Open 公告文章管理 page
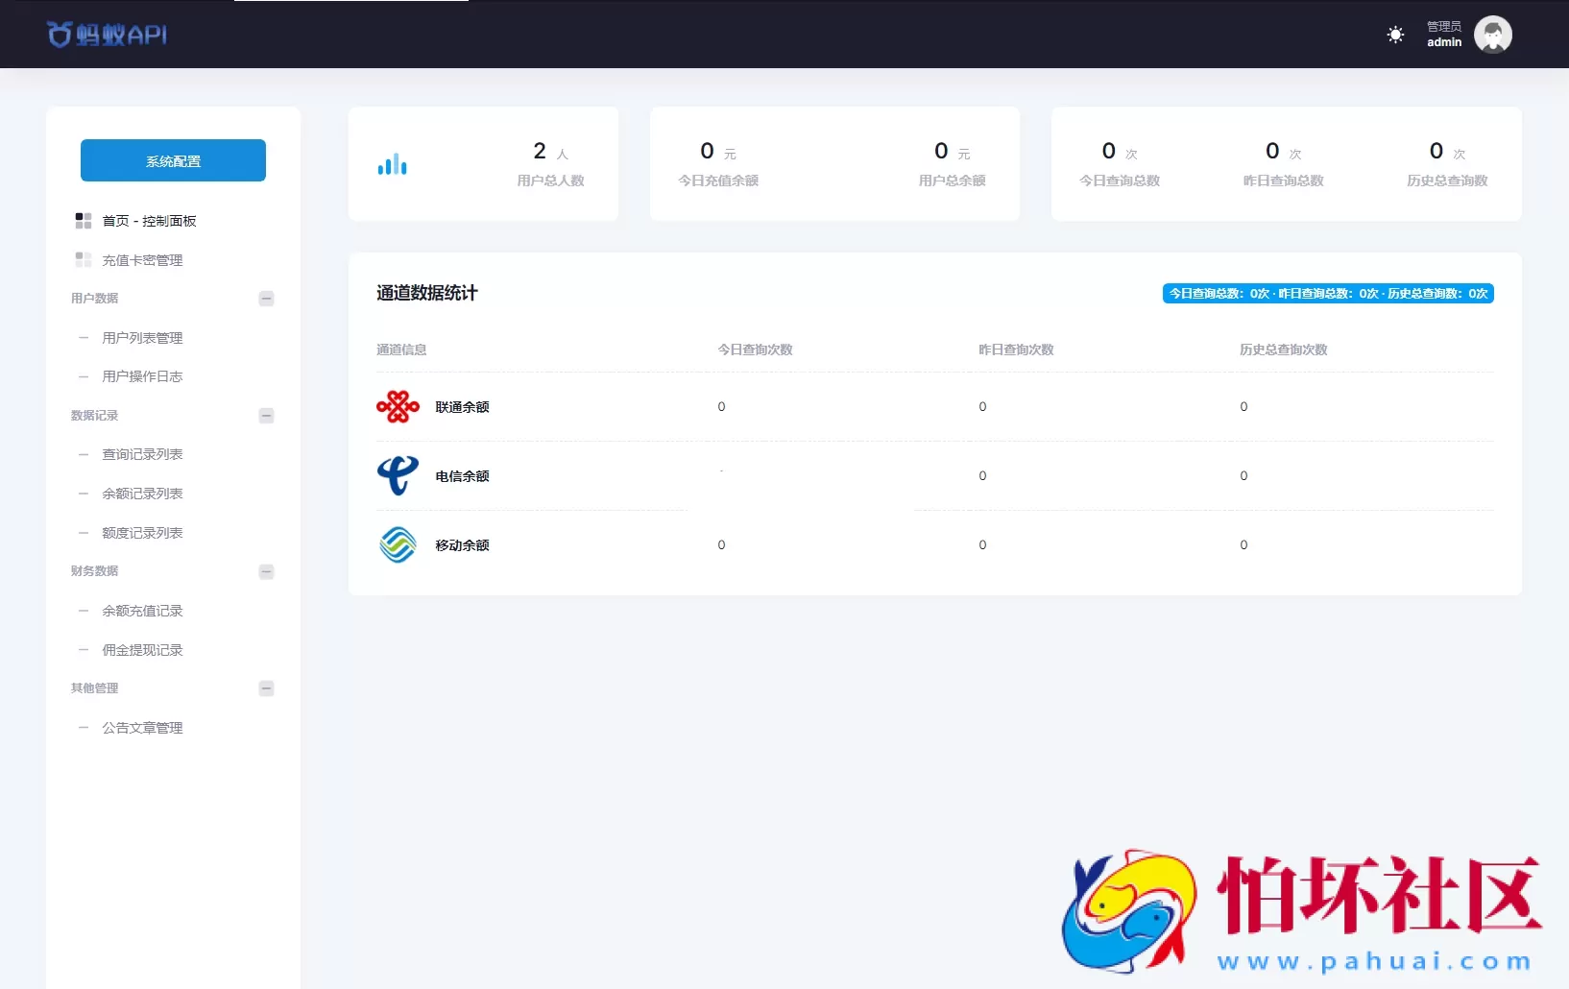This screenshot has width=1569, height=989. (x=142, y=727)
